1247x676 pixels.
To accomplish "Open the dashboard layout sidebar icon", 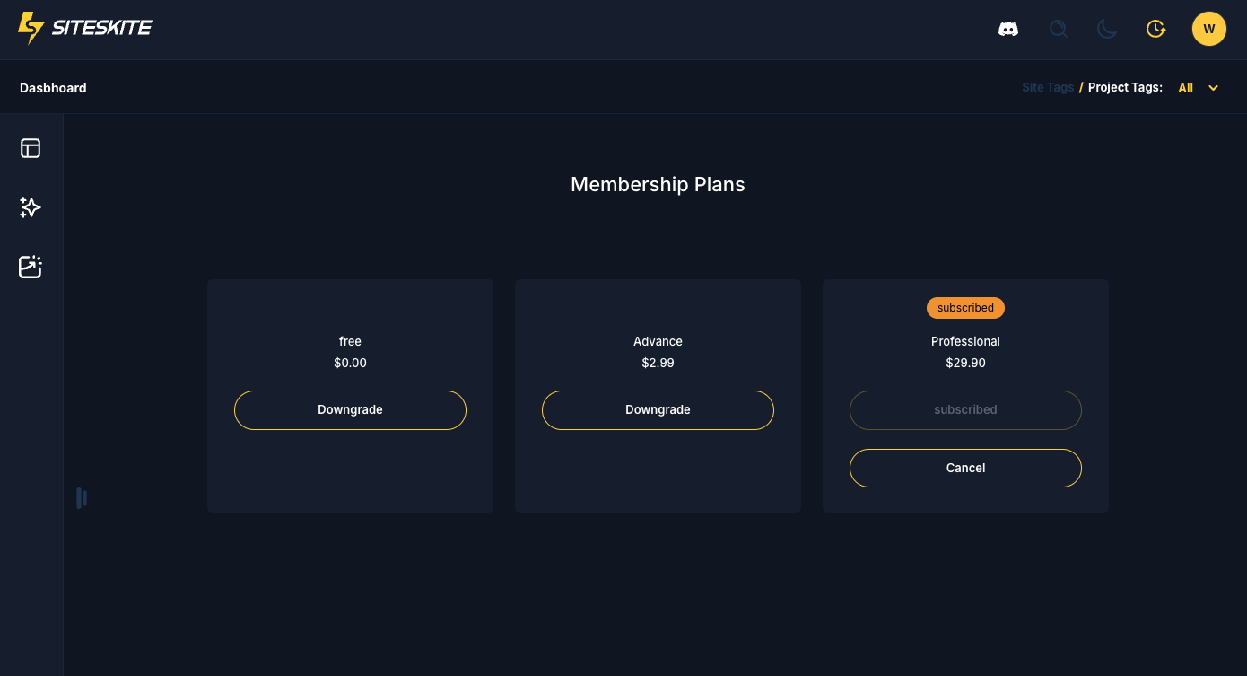I will tap(31, 148).
